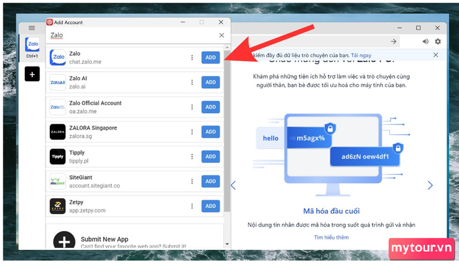Go to next slide with right chevron
This screenshot has width=459, height=265.
tap(430, 185)
